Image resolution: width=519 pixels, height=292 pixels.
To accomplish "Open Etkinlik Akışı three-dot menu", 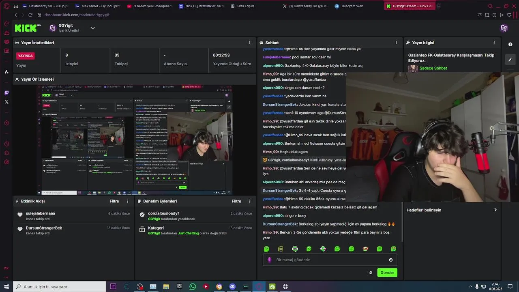I will pyautogui.click(x=128, y=201).
